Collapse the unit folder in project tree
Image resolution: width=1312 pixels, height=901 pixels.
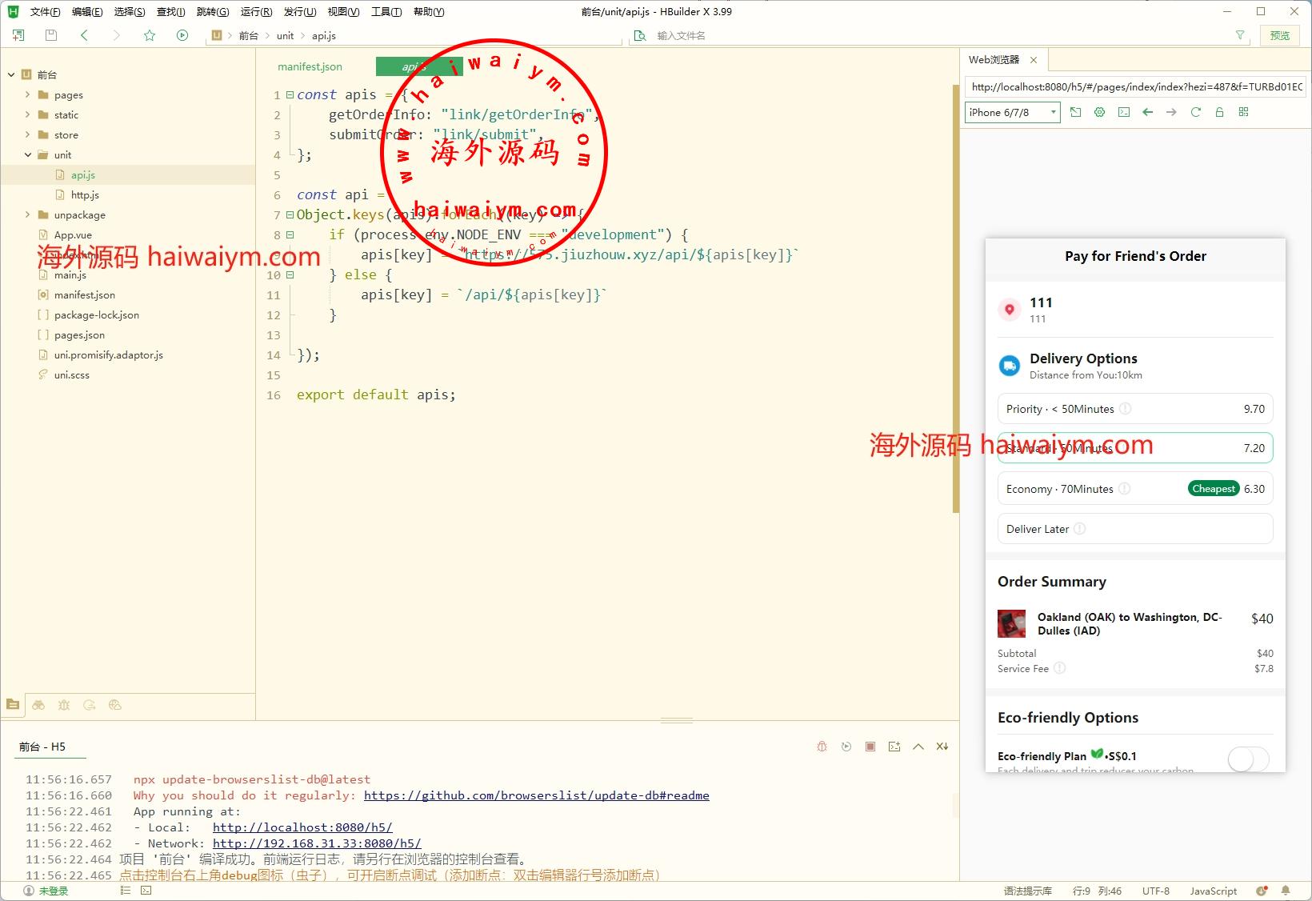[x=28, y=154]
